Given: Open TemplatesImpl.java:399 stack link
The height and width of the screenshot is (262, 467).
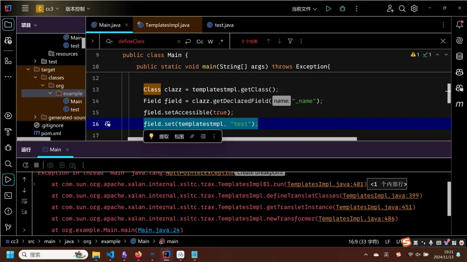Looking at the screenshot, I should (x=381, y=196).
